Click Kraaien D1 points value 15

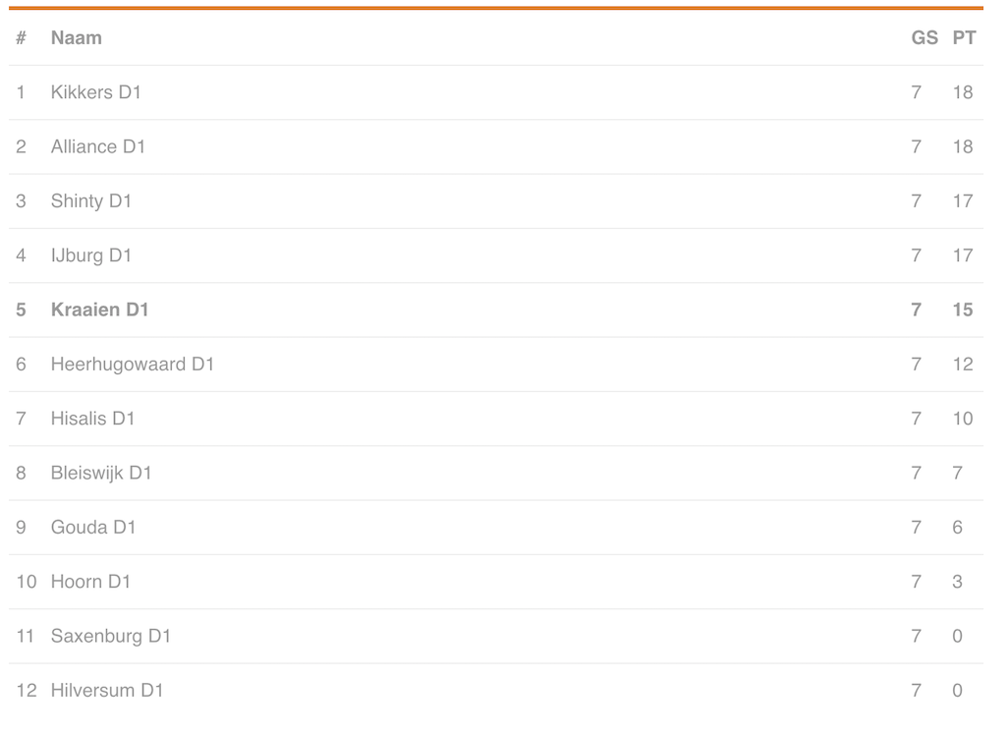(963, 310)
